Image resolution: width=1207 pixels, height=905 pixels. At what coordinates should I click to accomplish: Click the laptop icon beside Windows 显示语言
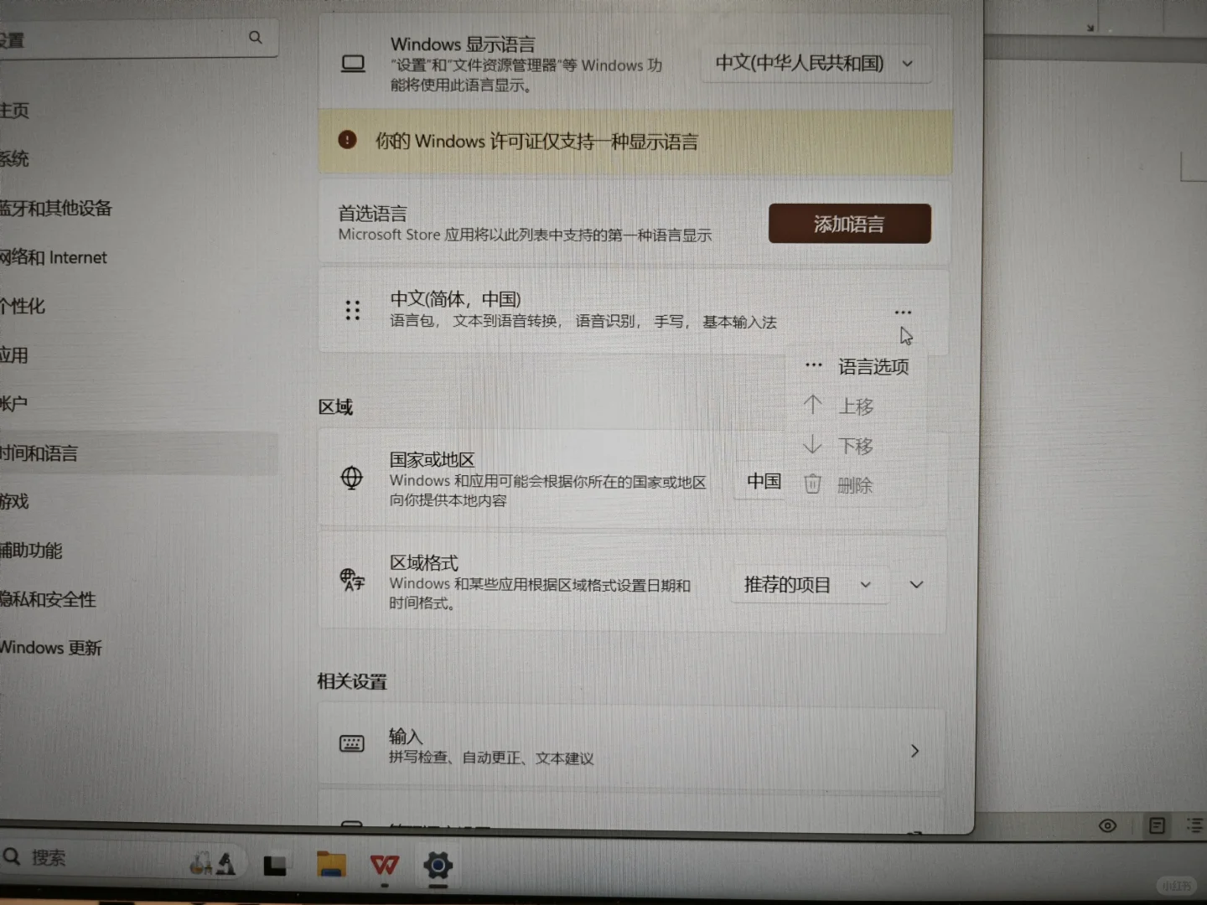coord(353,65)
